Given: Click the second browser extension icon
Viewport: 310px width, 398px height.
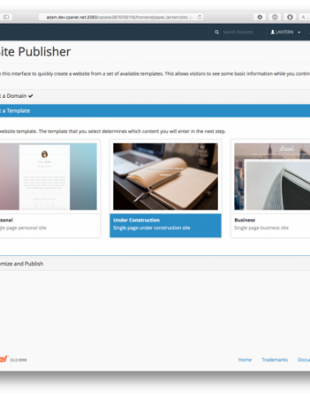Looking at the screenshot, I should point(275,17).
